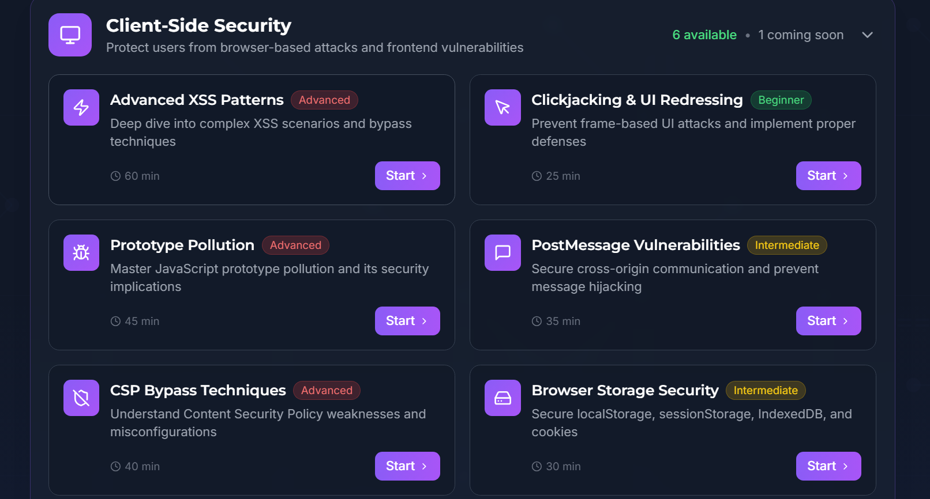
Task: Click the chat bubble icon for PostMessage Vulnerabilities
Action: pos(502,252)
